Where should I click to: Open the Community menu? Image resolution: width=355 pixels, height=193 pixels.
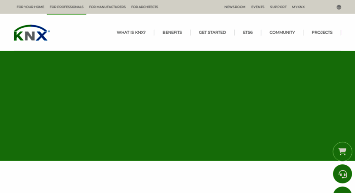[x=282, y=32]
